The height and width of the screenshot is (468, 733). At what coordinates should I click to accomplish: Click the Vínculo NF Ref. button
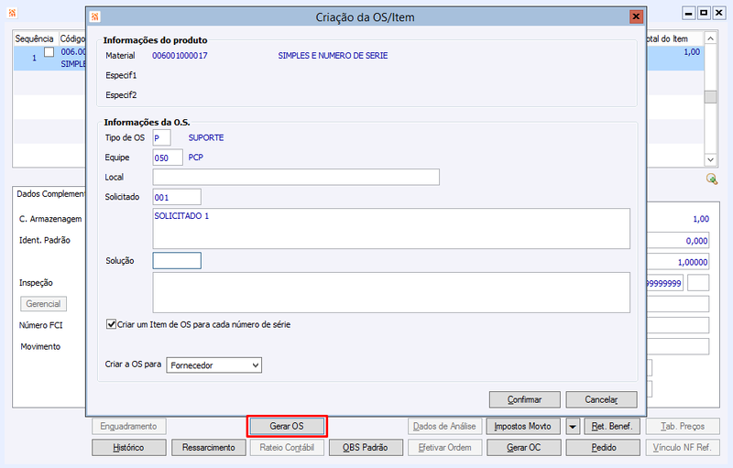coord(683,448)
